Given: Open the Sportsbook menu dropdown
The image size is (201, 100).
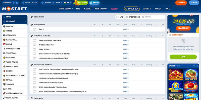Looking at the screenshot, I should (x=66, y=9).
